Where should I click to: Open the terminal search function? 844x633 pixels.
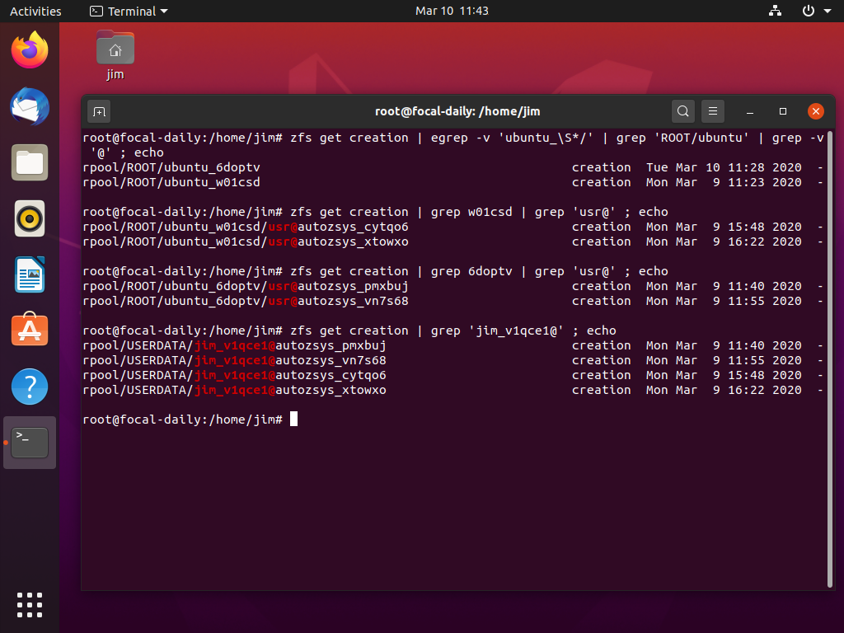coord(682,110)
